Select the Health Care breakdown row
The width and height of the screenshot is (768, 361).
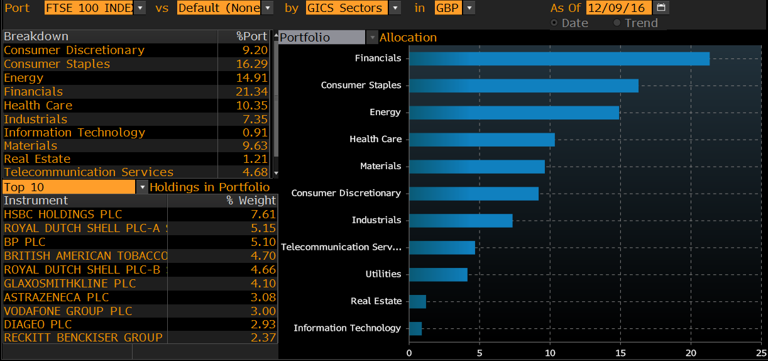136,105
